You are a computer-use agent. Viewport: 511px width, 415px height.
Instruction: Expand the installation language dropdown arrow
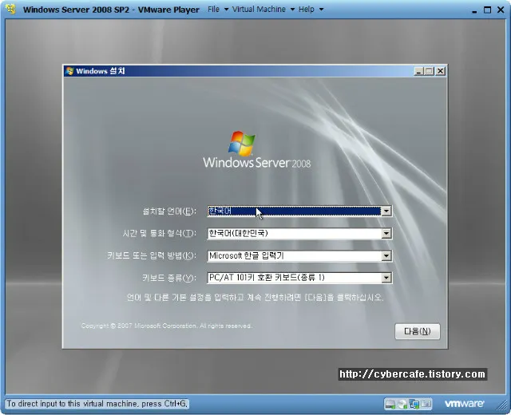pos(386,211)
